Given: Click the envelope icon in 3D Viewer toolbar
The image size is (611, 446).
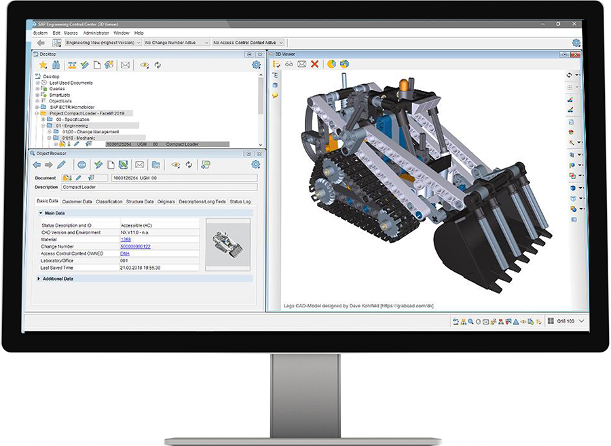Looking at the screenshot, I should tap(301, 64).
